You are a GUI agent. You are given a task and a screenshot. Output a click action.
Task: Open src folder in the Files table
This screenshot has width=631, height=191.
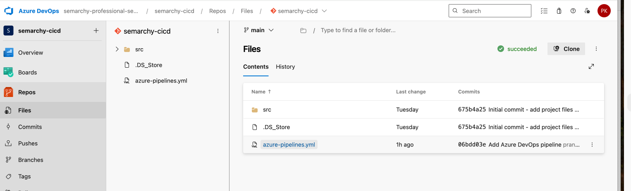pos(267,110)
